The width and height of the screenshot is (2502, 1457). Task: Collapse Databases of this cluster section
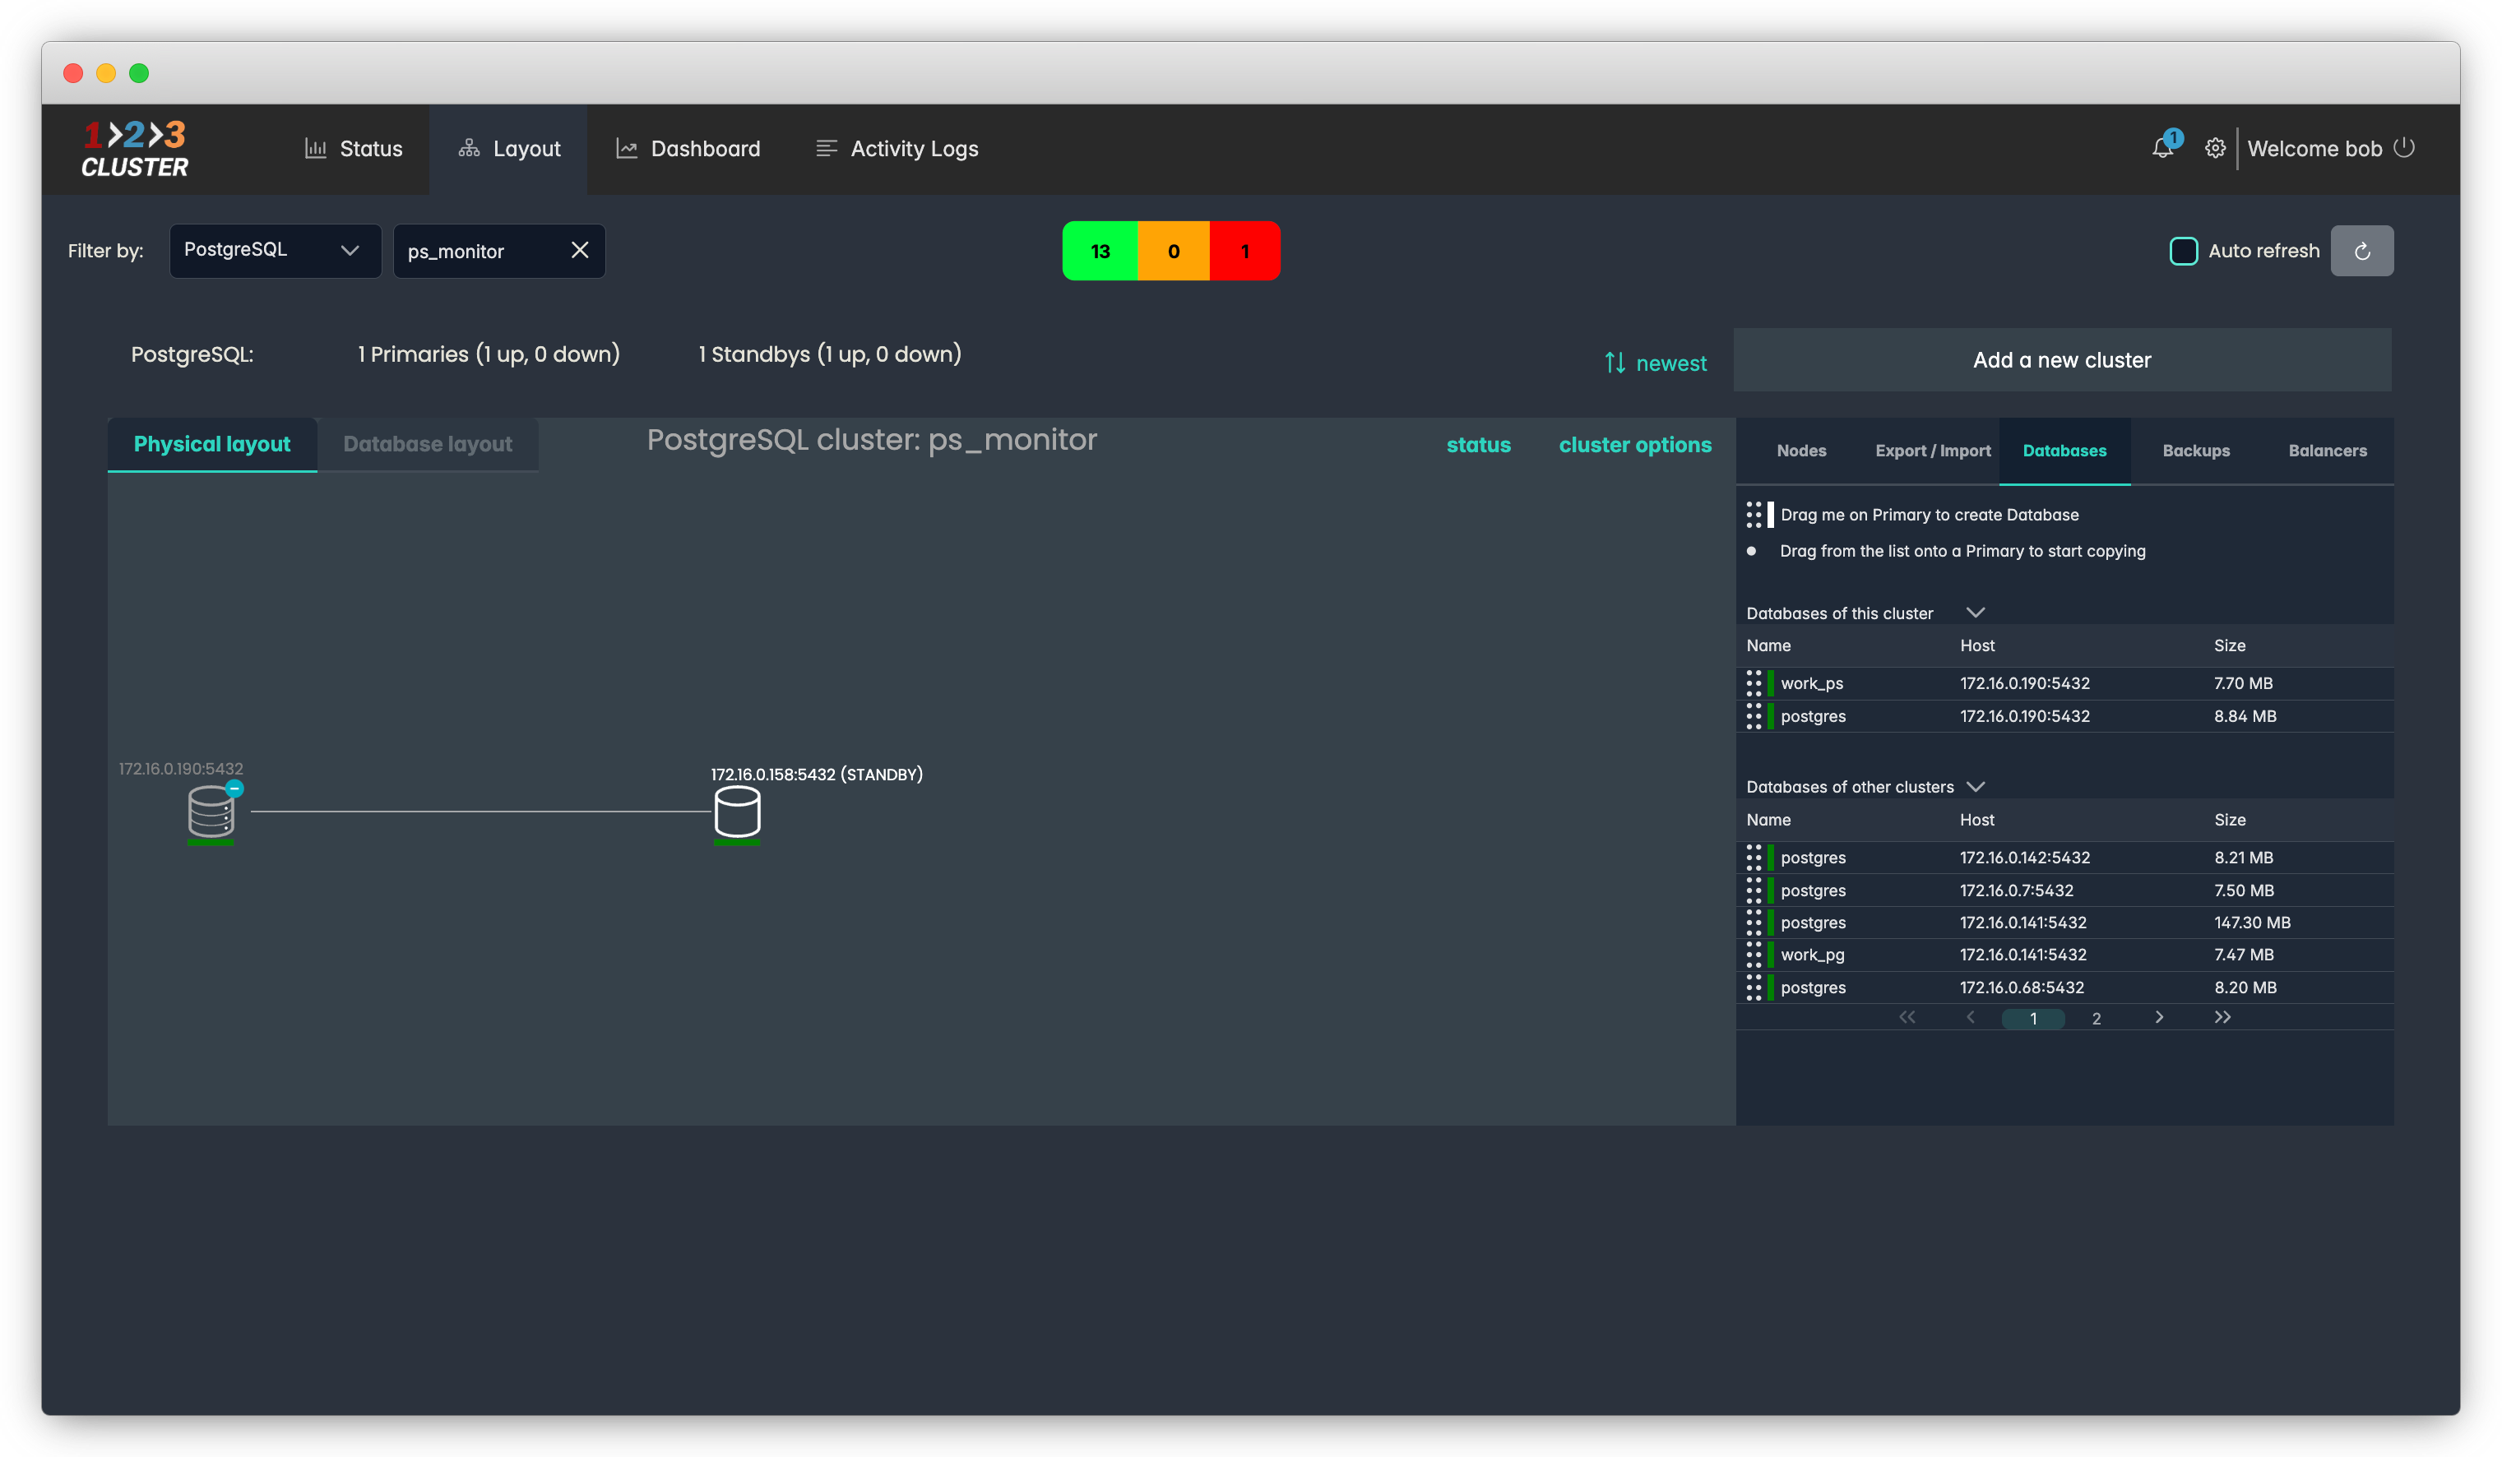pos(1975,613)
